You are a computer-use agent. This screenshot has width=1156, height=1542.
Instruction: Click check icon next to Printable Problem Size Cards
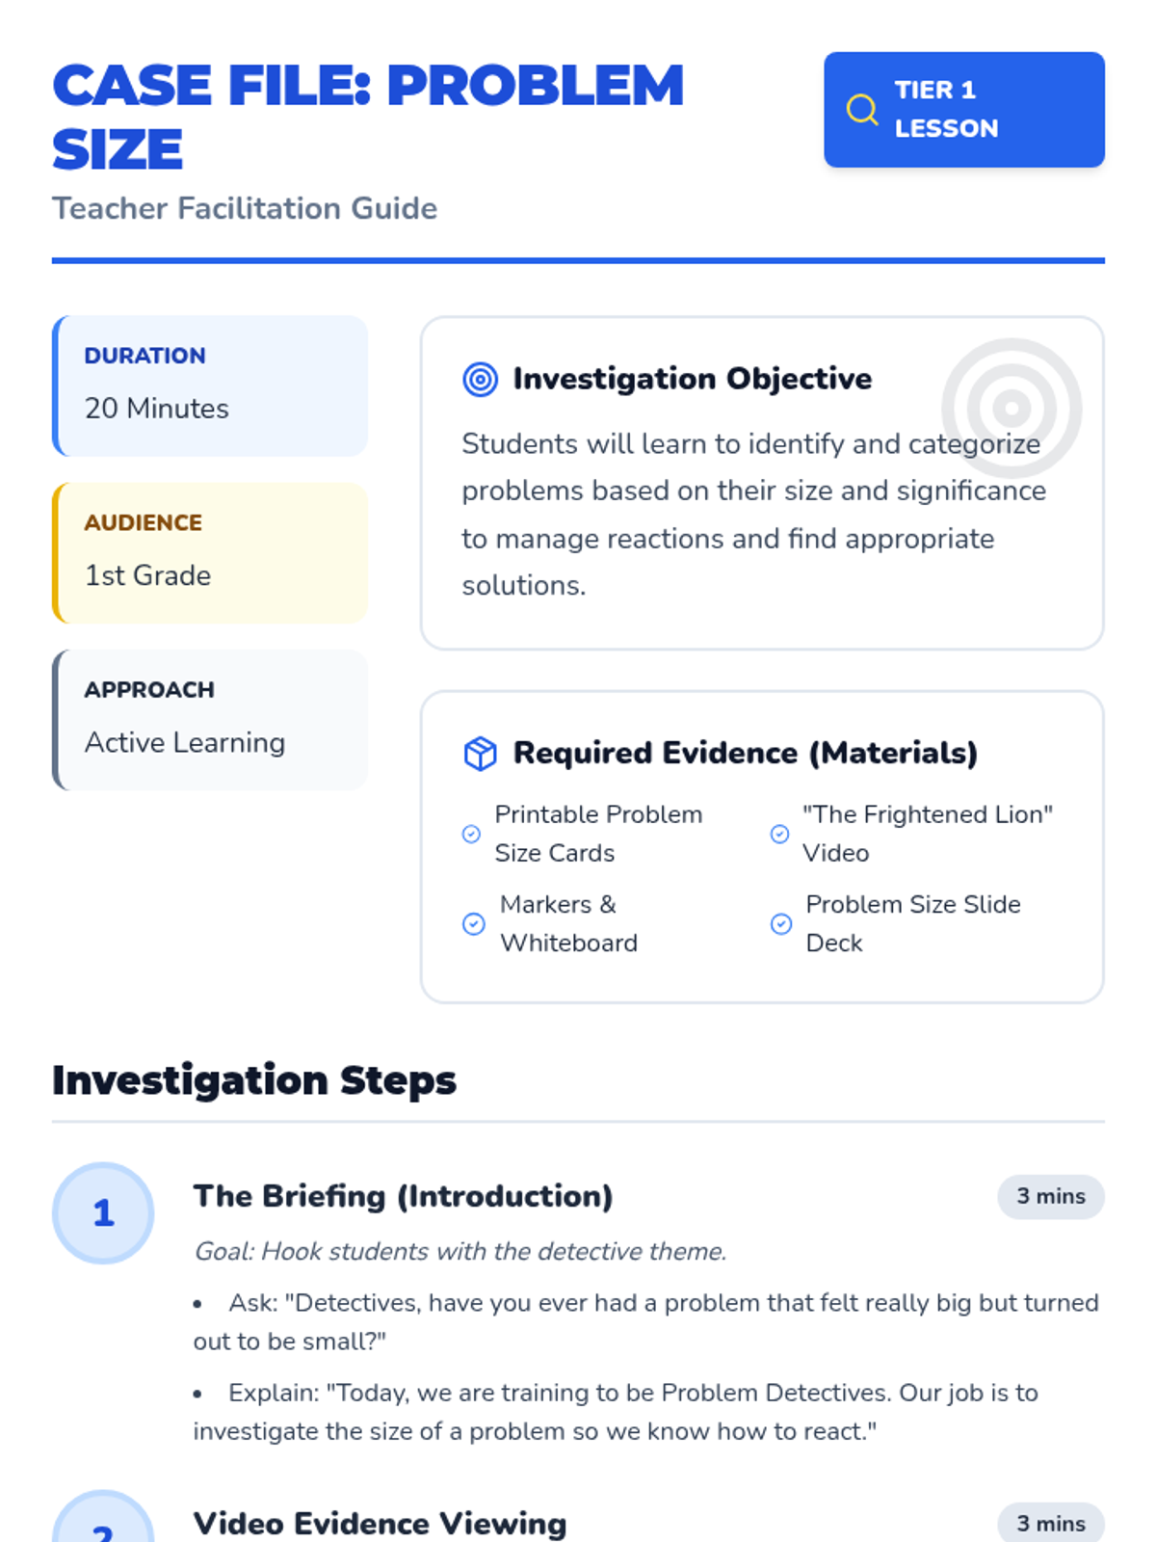(472, 834)
